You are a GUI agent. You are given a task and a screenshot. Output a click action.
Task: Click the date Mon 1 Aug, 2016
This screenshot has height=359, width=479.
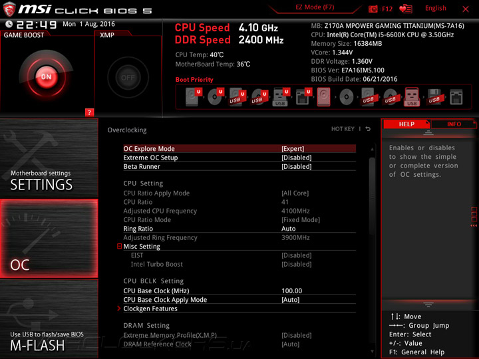click(x=88, y=24)
